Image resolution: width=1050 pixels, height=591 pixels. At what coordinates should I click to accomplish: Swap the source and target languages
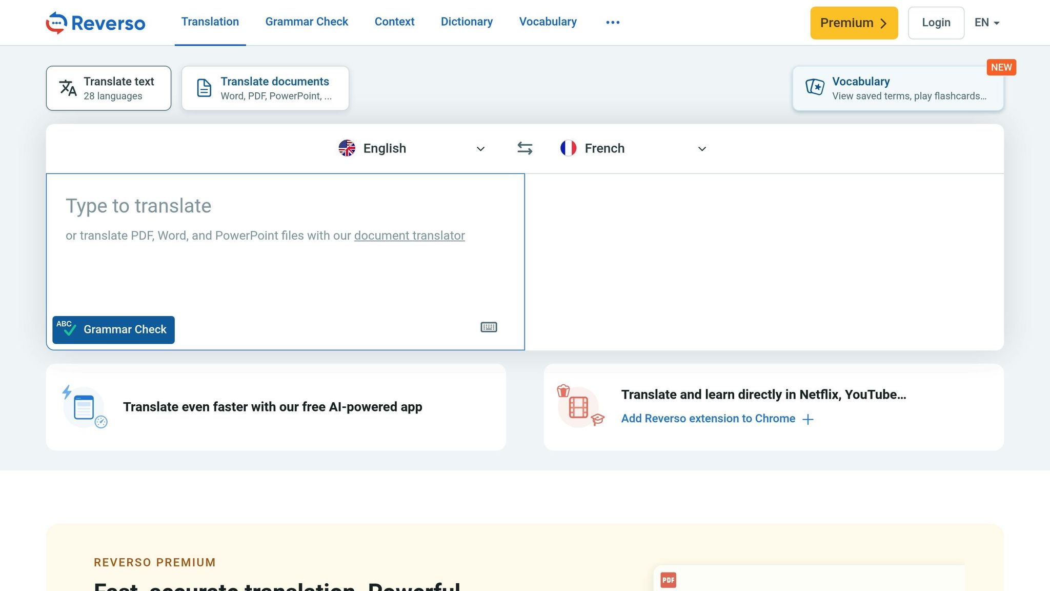[524, 148]
